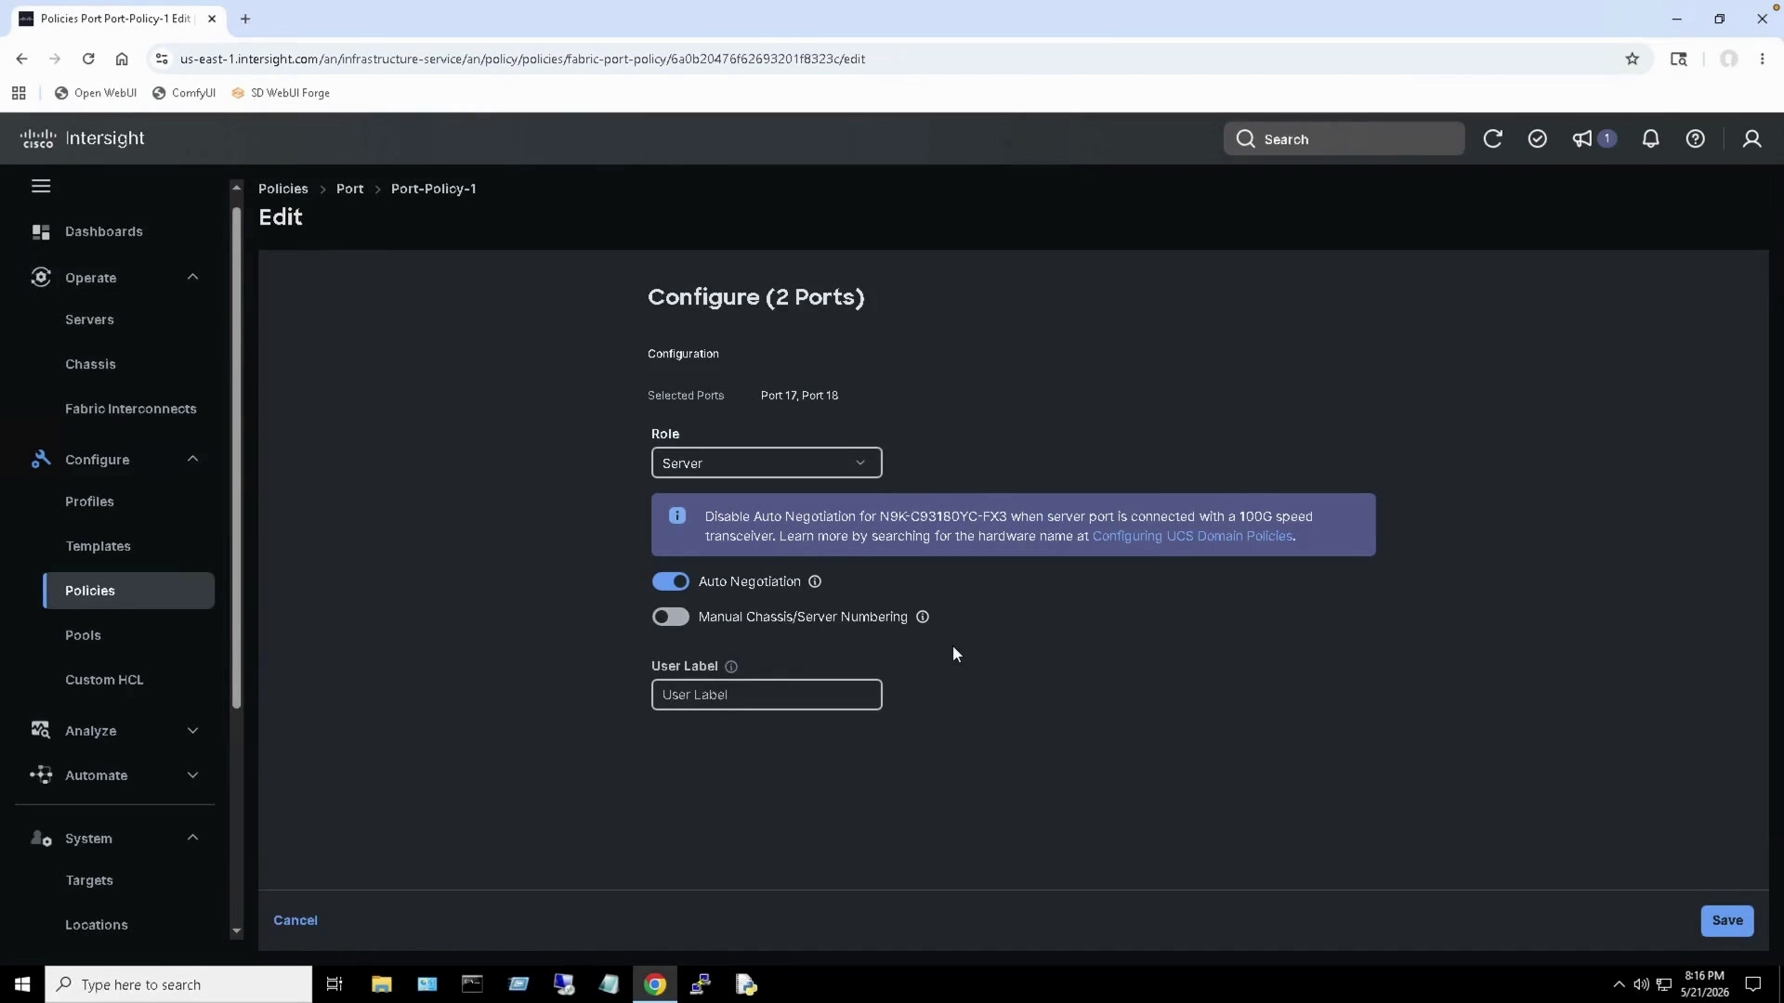Image resolution: width=1784 pixels, height=1003 pixels.
Task: Bookmark this page with the star icon
Action: tap(1632, 59)
